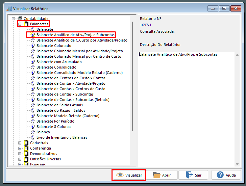Click the computer icon of Contabilidade root

20,19
